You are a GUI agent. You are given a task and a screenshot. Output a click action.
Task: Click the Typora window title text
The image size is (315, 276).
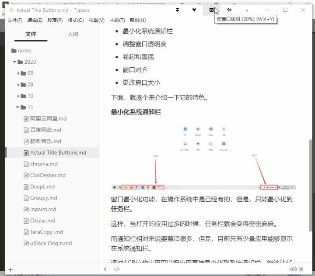[x=53, y=10]
